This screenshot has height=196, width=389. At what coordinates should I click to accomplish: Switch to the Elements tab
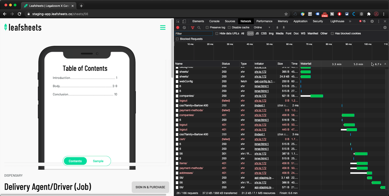[198, 21]
